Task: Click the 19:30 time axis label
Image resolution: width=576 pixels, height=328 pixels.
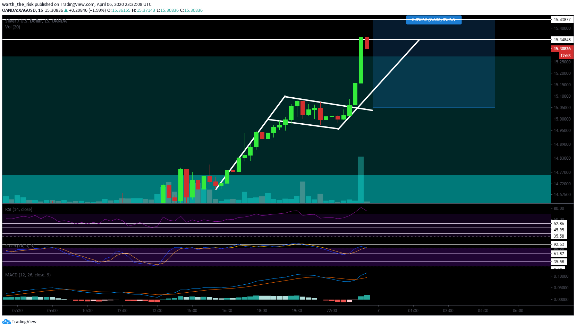Action: 297,311
